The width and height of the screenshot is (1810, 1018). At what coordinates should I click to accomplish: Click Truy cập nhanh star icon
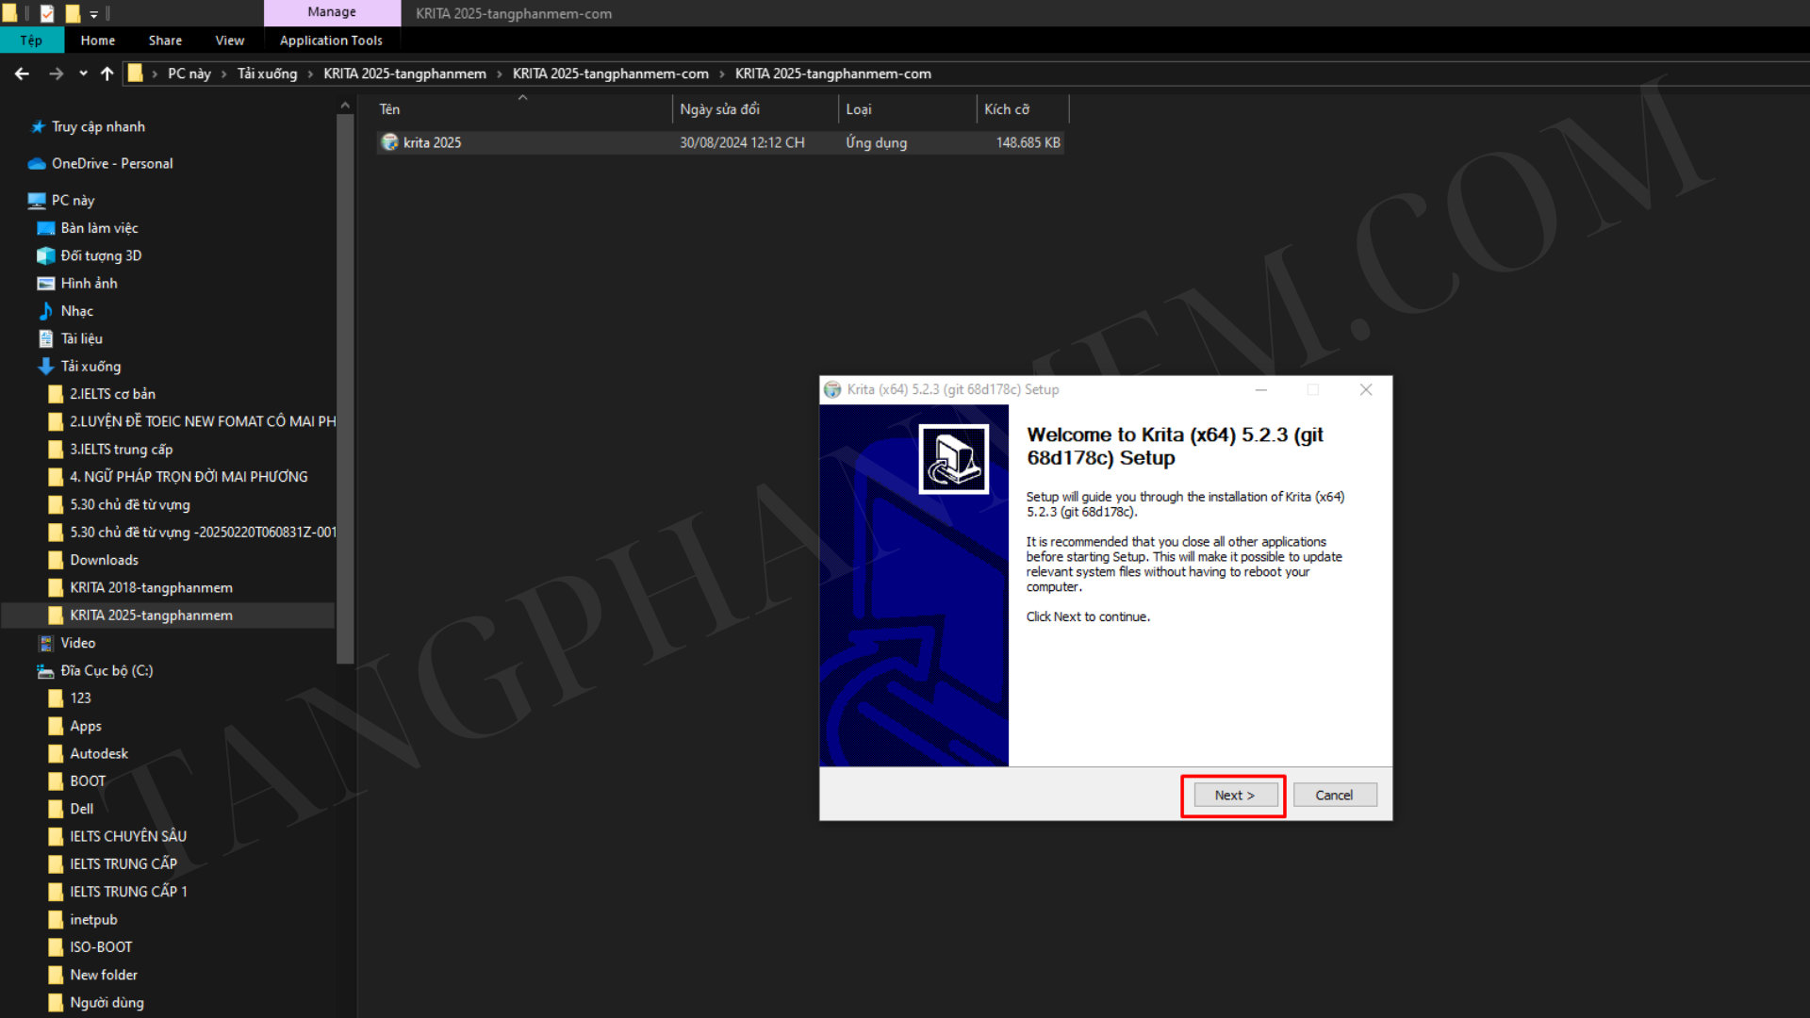tap(38, 127)
